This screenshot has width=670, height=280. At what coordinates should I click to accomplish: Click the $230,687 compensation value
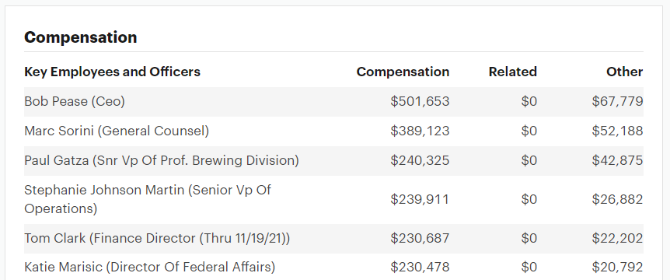(420, 238)
